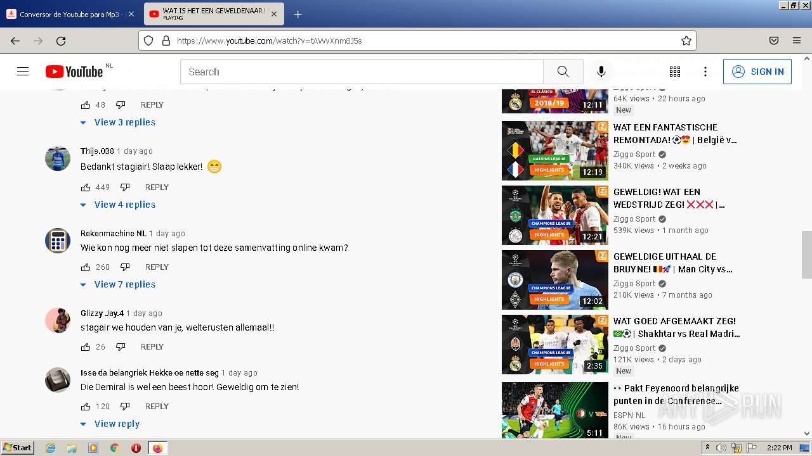Open Firefox application menu

point(797,41)
